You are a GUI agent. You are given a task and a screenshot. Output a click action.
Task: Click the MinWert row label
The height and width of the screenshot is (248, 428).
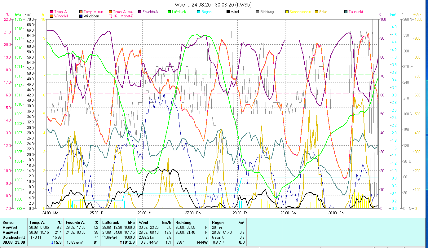point(10,228)
